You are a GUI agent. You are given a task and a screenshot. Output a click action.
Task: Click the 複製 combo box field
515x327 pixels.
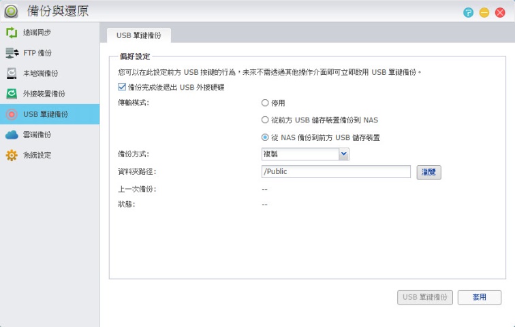pos(299,154)
